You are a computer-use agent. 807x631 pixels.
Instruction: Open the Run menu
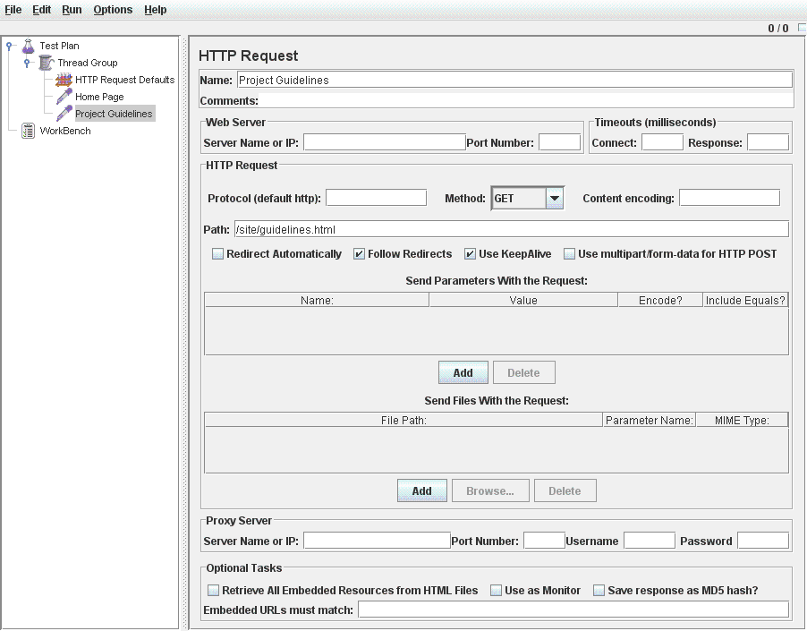pos(72,10)
